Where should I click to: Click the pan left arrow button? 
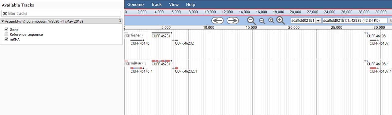click(x=217, y=20)
